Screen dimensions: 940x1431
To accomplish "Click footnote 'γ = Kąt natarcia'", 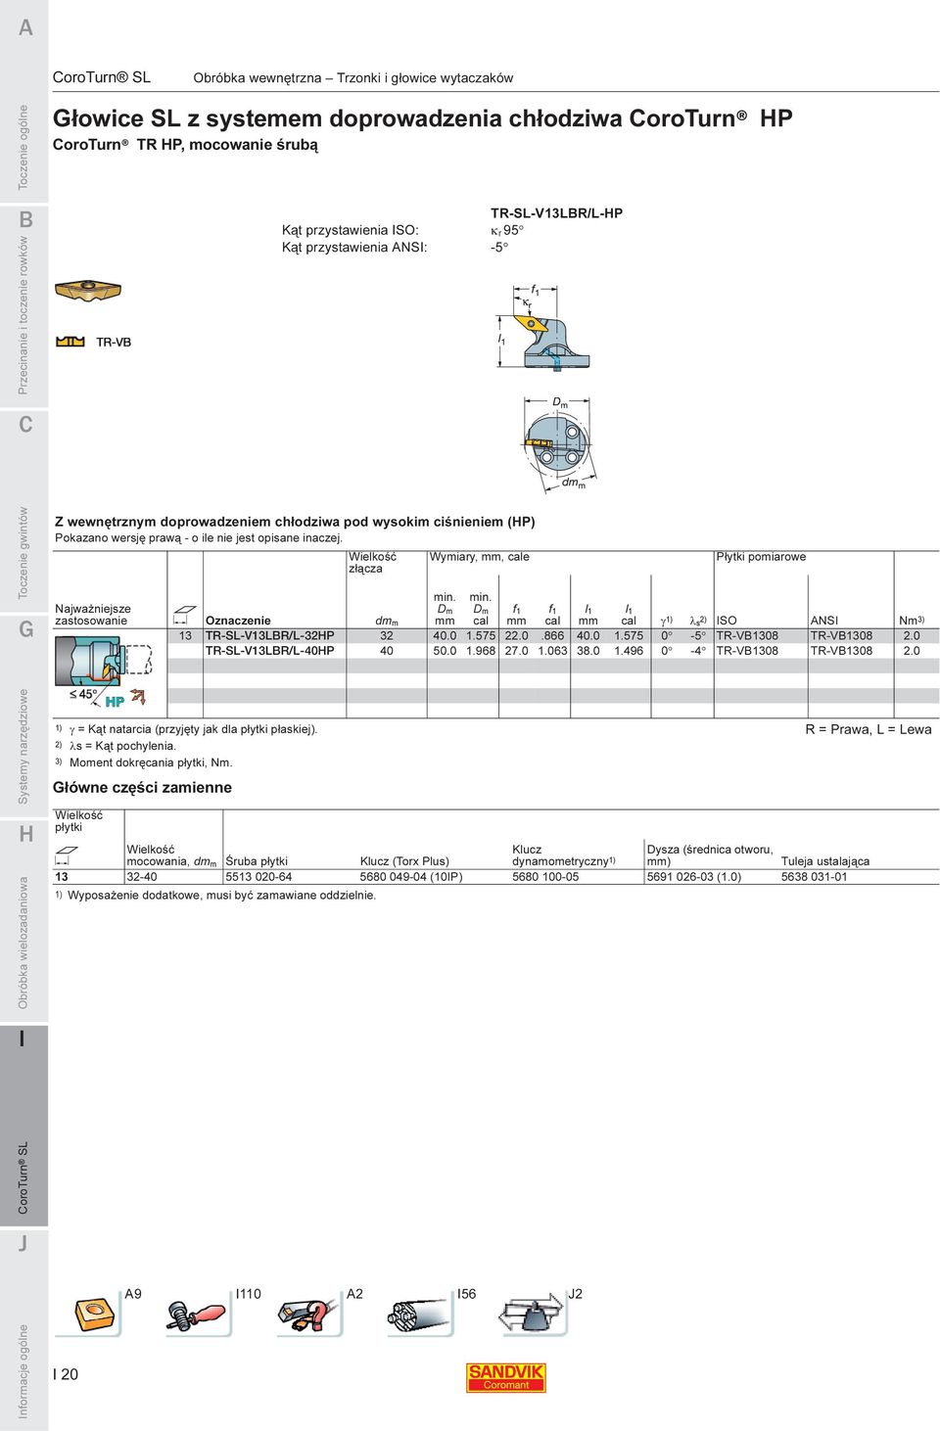I will coord(186,729).
